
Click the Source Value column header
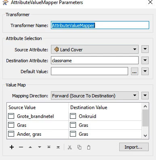click(x=38, y=107)
